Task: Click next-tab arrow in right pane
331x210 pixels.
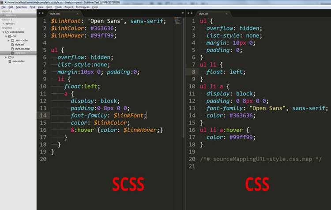Action: [192, 13]
